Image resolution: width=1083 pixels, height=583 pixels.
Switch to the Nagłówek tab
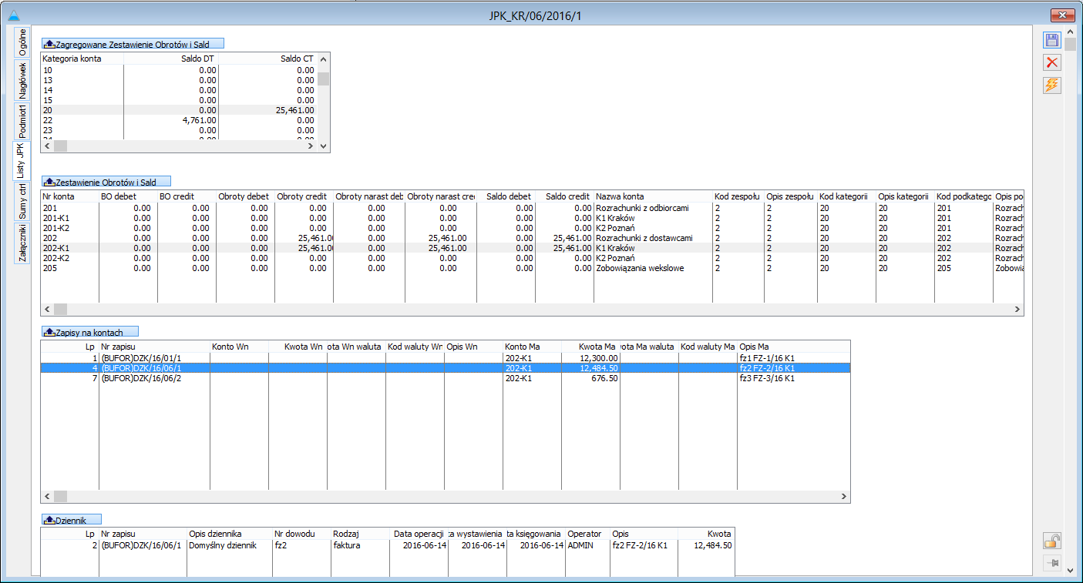click(22, 80)
